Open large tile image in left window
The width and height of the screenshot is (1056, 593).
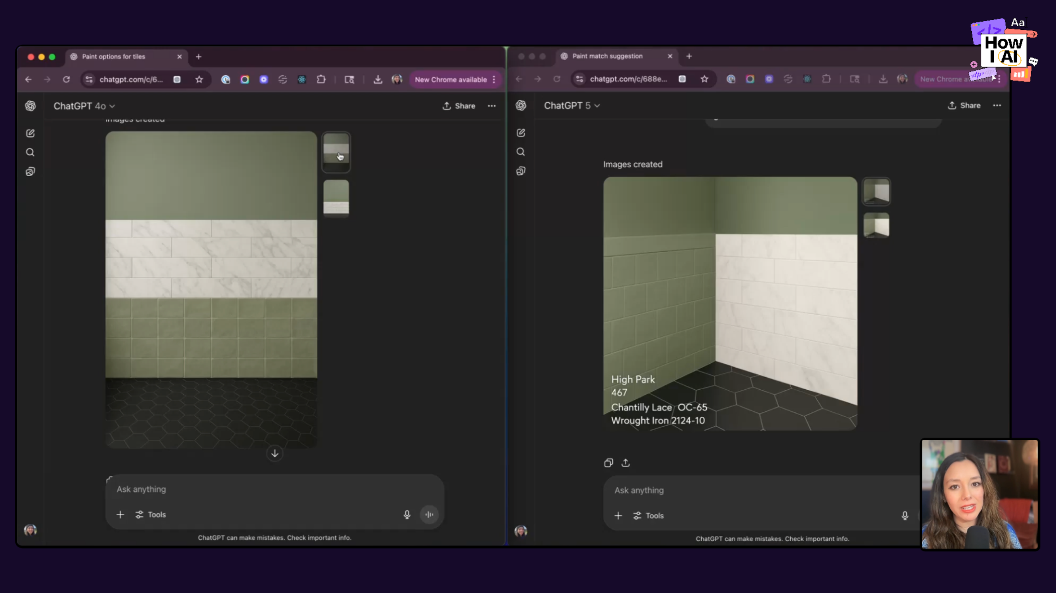[x=211, y=289]
